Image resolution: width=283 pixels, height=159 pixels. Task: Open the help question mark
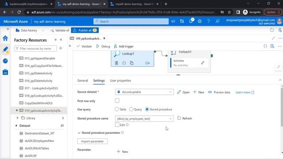pos(208,21)
